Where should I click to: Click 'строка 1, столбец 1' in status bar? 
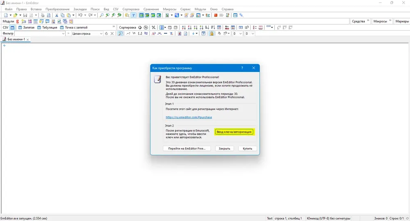point(288,219)
